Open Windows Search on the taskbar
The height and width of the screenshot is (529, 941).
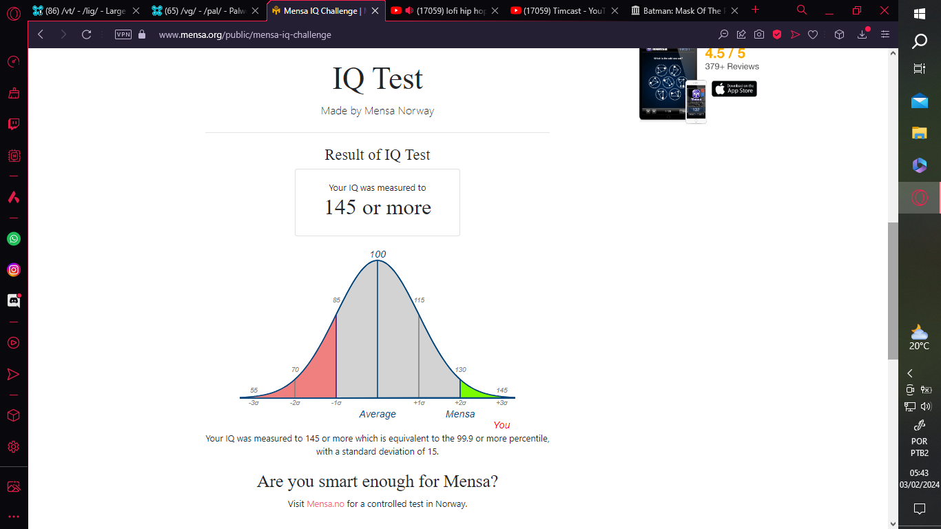coord(920,43)
